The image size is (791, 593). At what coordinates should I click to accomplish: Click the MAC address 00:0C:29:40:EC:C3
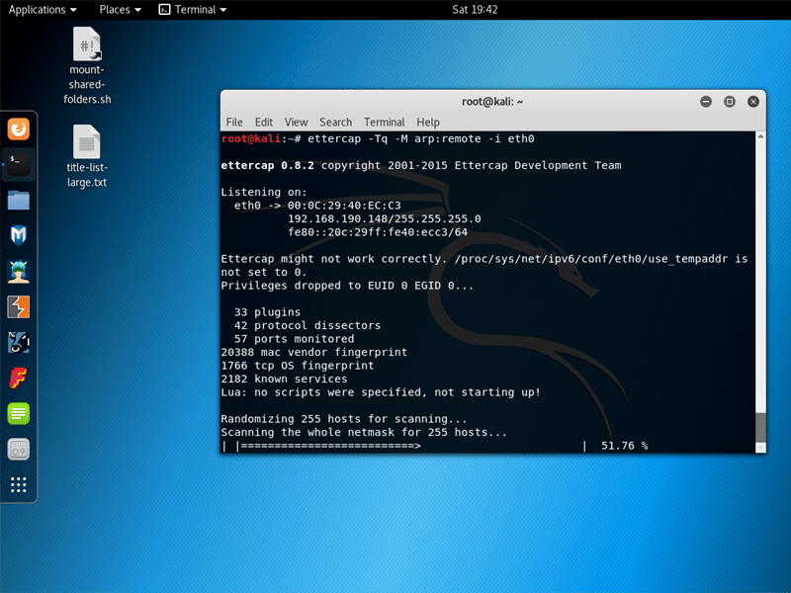pos(344,206)
